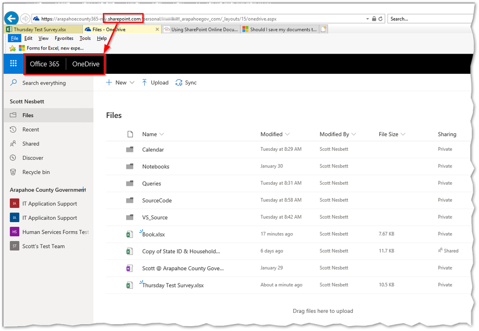
Task: Expand the New dropdown chevron
Action: (132, 83)
